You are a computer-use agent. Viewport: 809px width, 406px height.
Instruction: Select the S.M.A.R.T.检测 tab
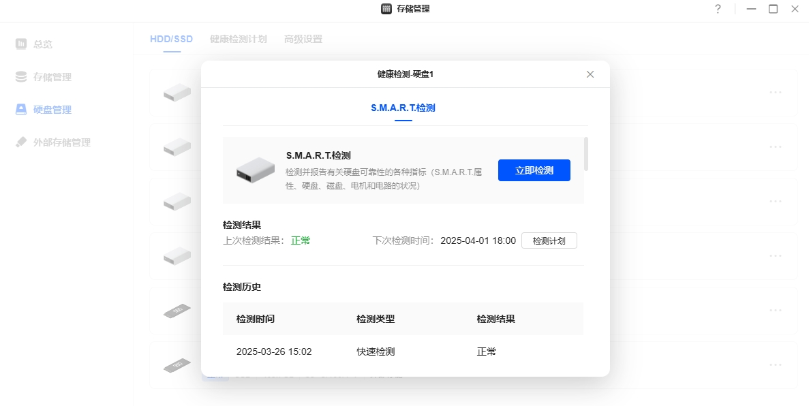pyautogui.click(x=403, y=108)
